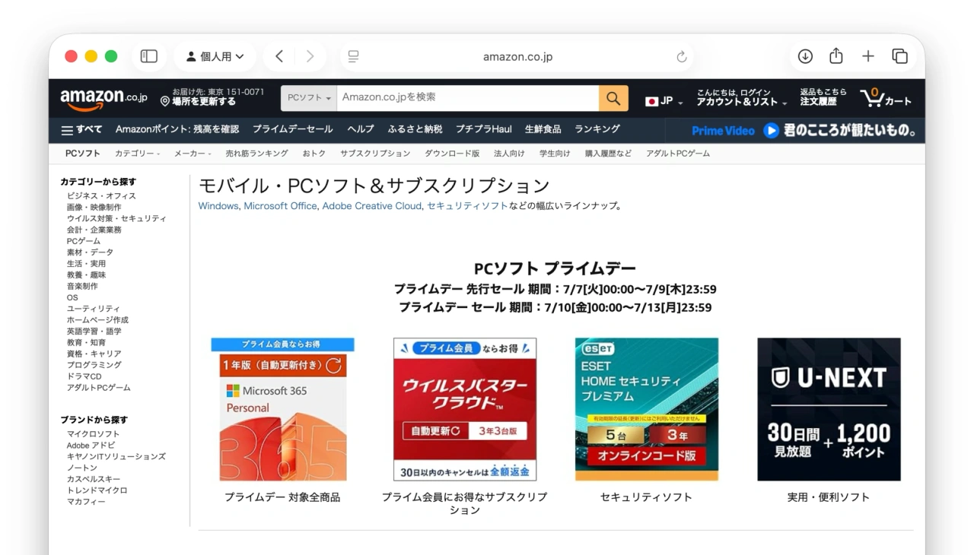Open a new tab with plus icon
The width and height of the screenshot is (974, 555).
(868, 56)
